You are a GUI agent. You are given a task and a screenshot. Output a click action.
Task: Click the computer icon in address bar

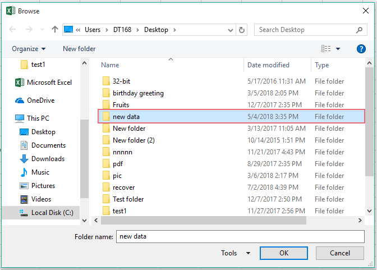68,30
